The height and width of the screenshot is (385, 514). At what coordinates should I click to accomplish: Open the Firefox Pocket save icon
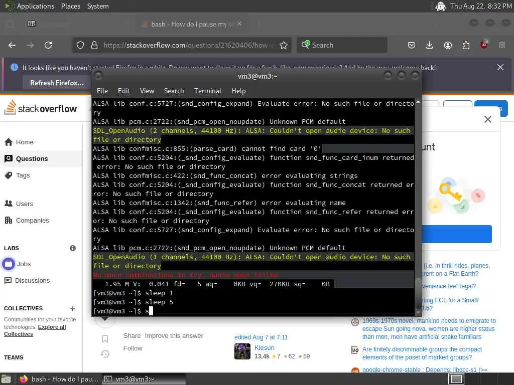(x=412, y=45)
